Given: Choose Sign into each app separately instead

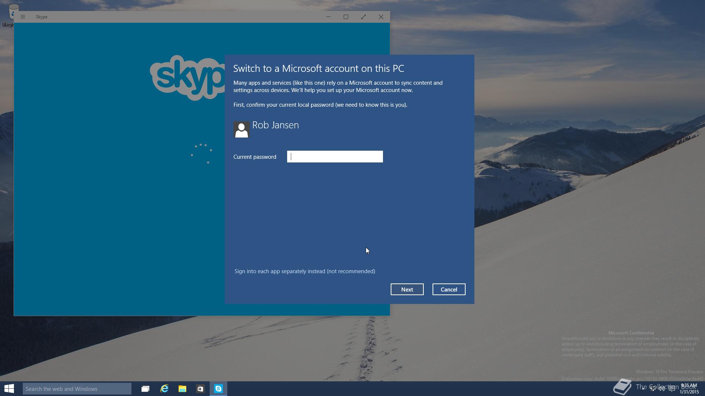Looking at the screenshot, I should click(x=305, y=271).
